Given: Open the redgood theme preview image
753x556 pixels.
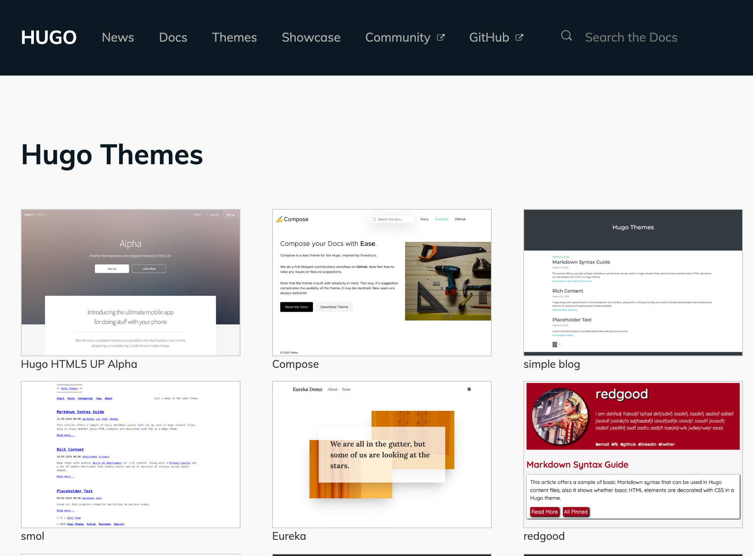Looking at the screenshot, I should point(633,455).
